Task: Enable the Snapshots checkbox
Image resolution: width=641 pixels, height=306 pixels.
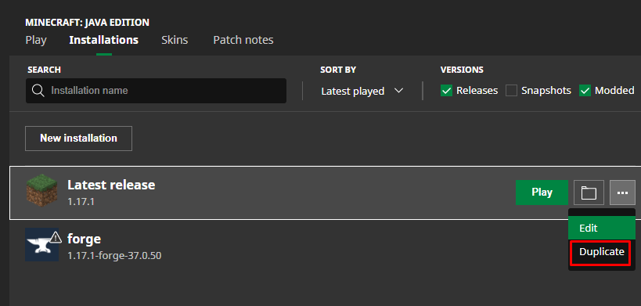Action: point(511,91)
